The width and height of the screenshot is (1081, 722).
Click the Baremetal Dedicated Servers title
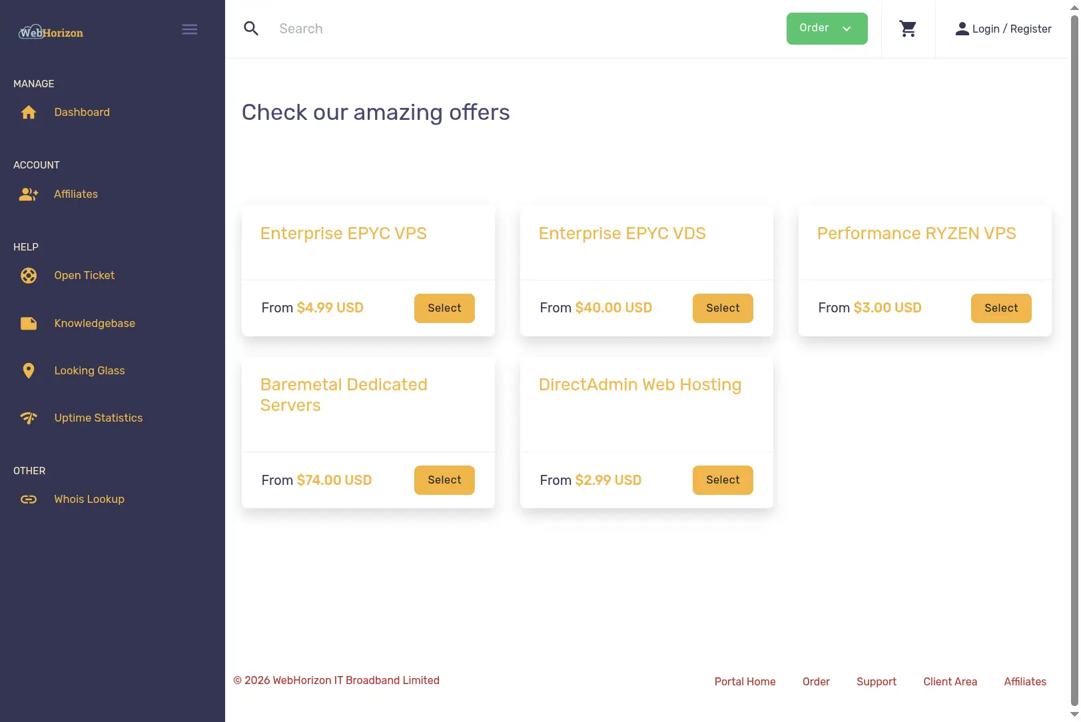click(344, 395)
